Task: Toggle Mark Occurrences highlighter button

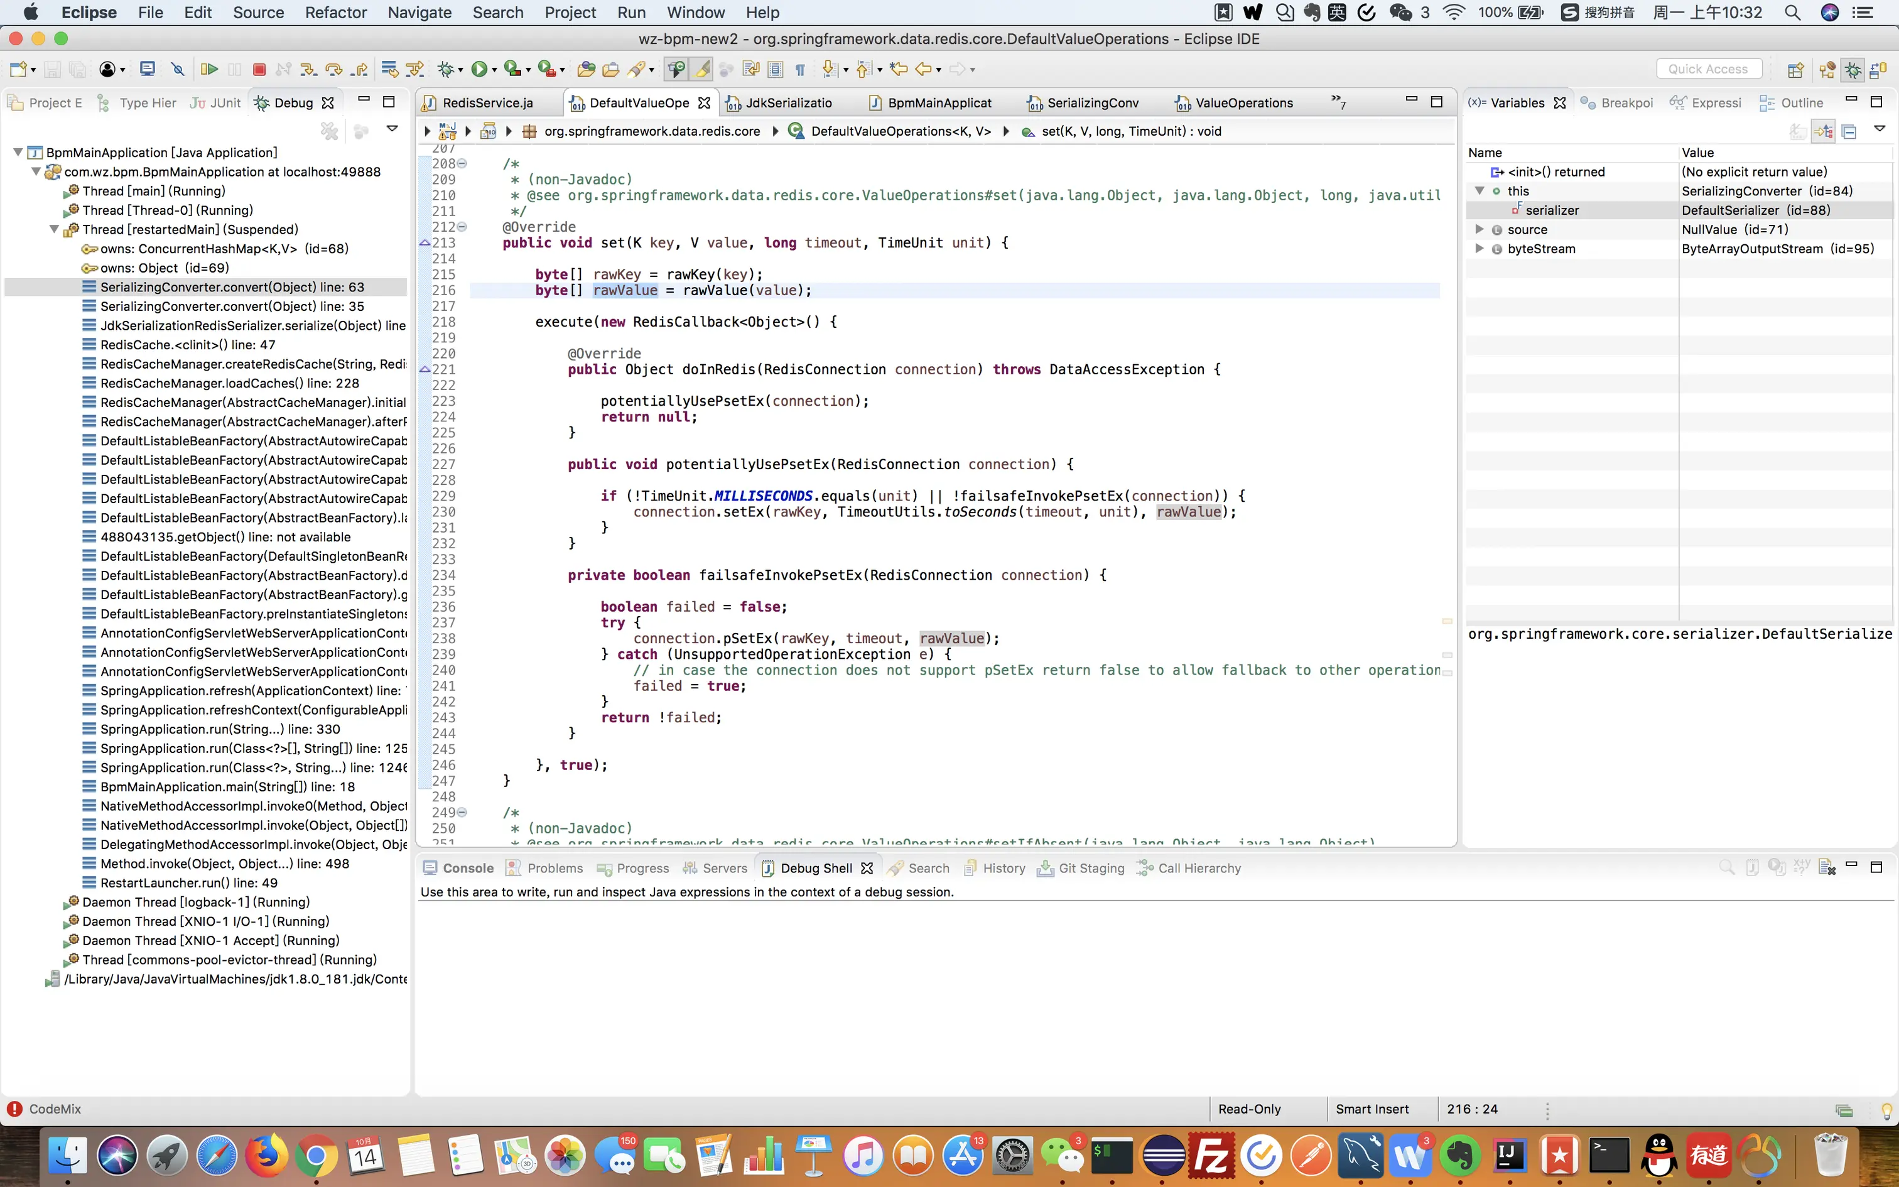Action: [x=701, y=70]
